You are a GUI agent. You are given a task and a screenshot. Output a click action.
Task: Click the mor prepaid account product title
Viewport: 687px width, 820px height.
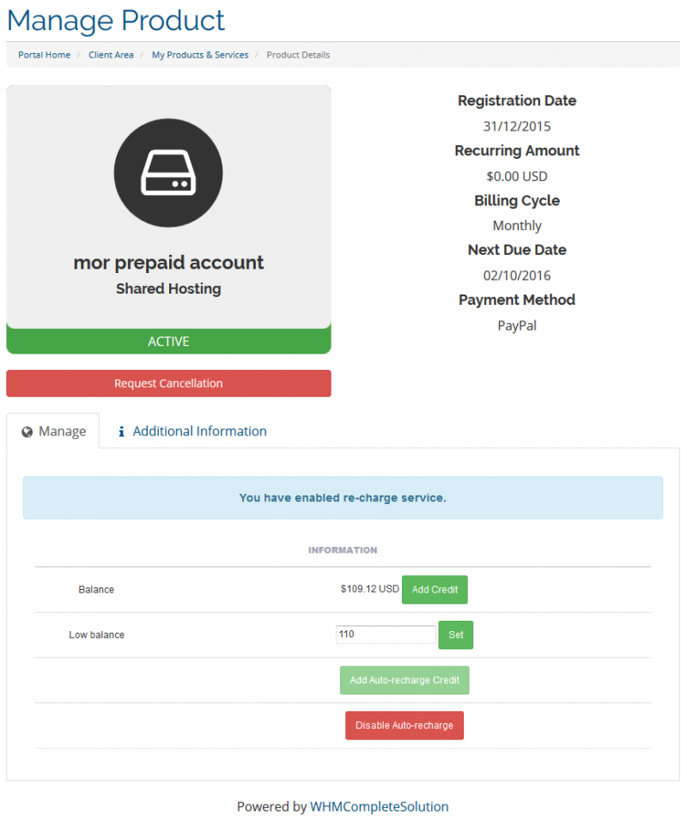click(168, 263)
